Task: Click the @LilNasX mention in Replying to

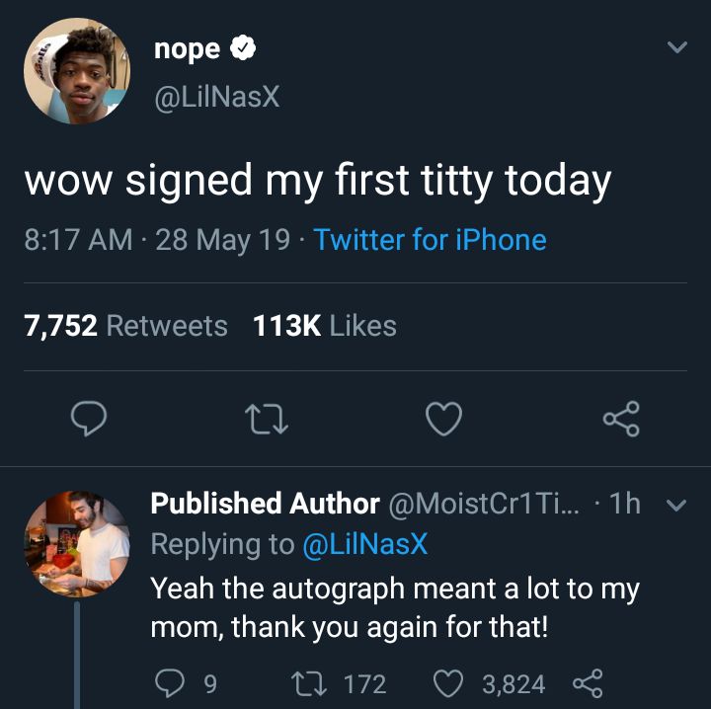Action: tap(364, 544)
